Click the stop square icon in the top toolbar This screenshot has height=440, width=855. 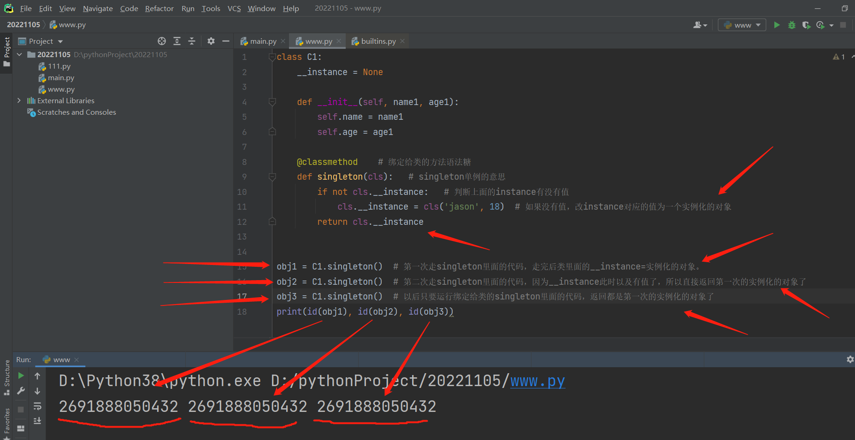(843, 25)
